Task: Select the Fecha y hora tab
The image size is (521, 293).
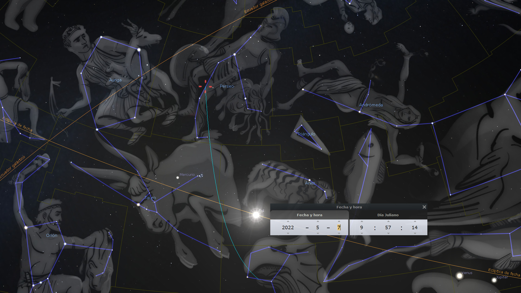Action: (x=310, y=215)
